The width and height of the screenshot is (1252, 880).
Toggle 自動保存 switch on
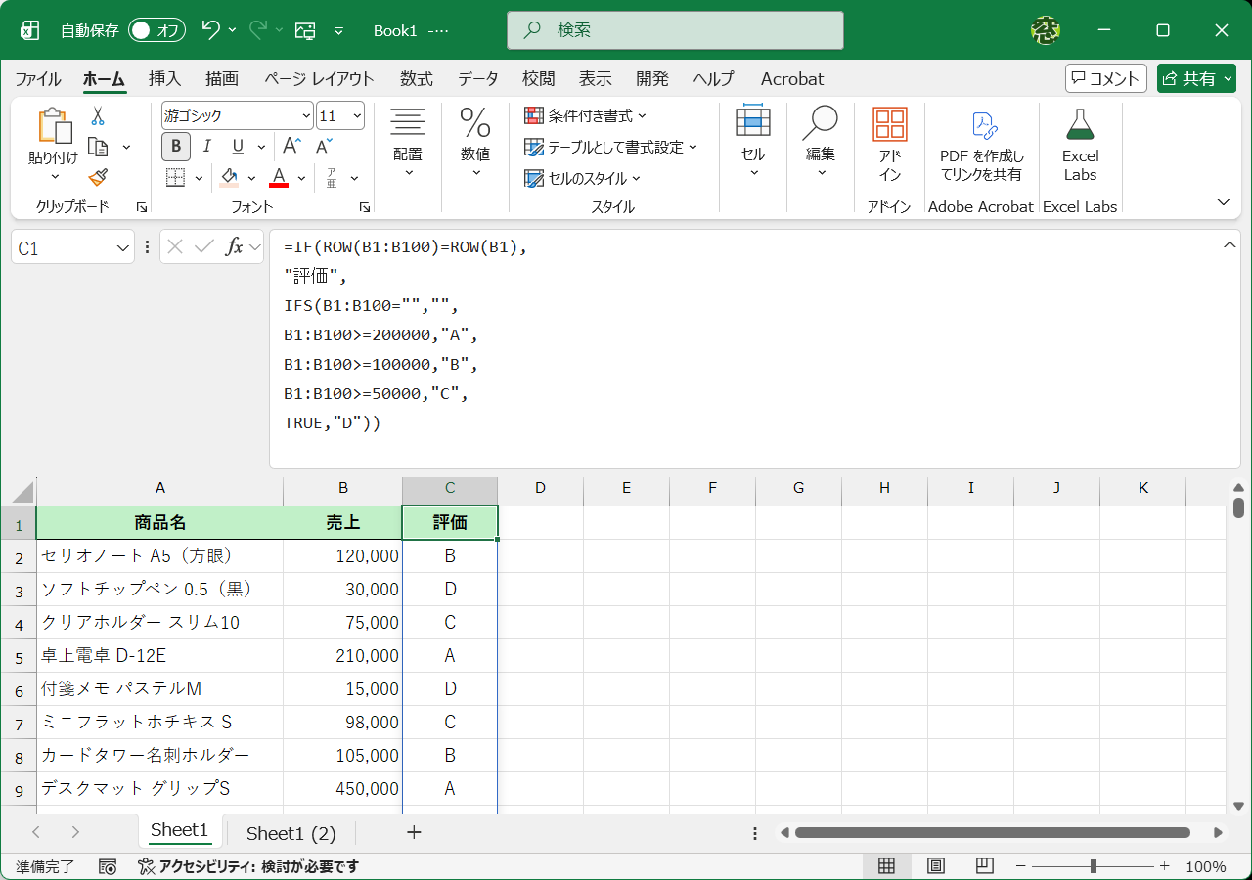[x=155, y=30]
